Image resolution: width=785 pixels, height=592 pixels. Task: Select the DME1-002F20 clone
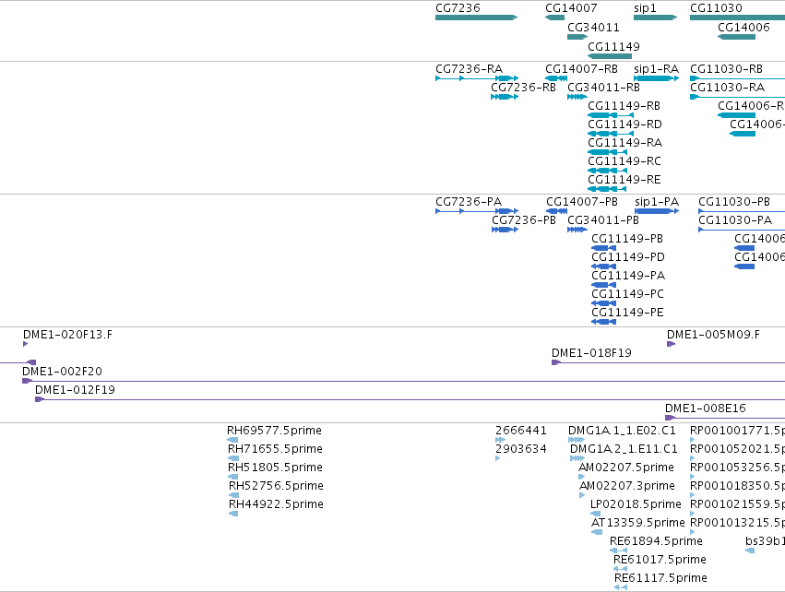pos(403,382)
